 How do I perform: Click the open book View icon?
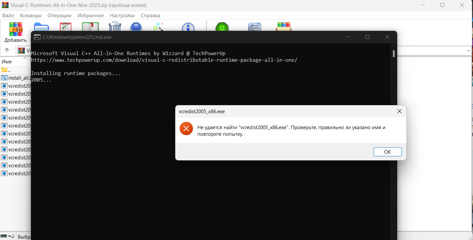pyautogui.click(x=90, y=27)
